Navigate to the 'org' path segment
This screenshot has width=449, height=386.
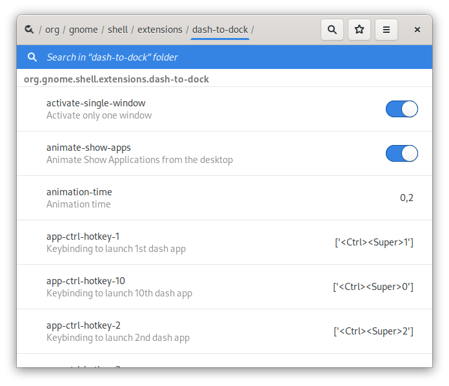point(52,30)
